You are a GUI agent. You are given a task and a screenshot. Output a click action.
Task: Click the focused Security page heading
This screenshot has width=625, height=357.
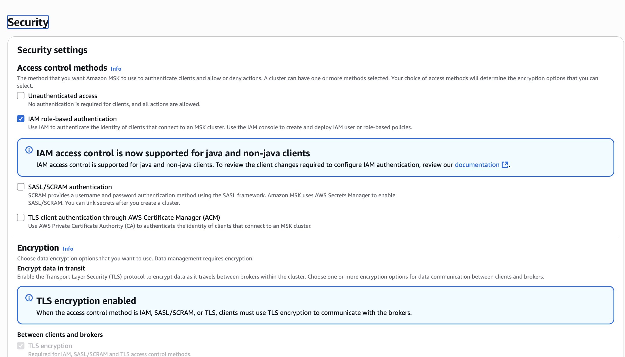pyautogui.click(x=28, y=22)
